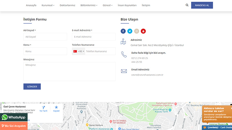Click the Quine Venture map marker

pos(87,125)
